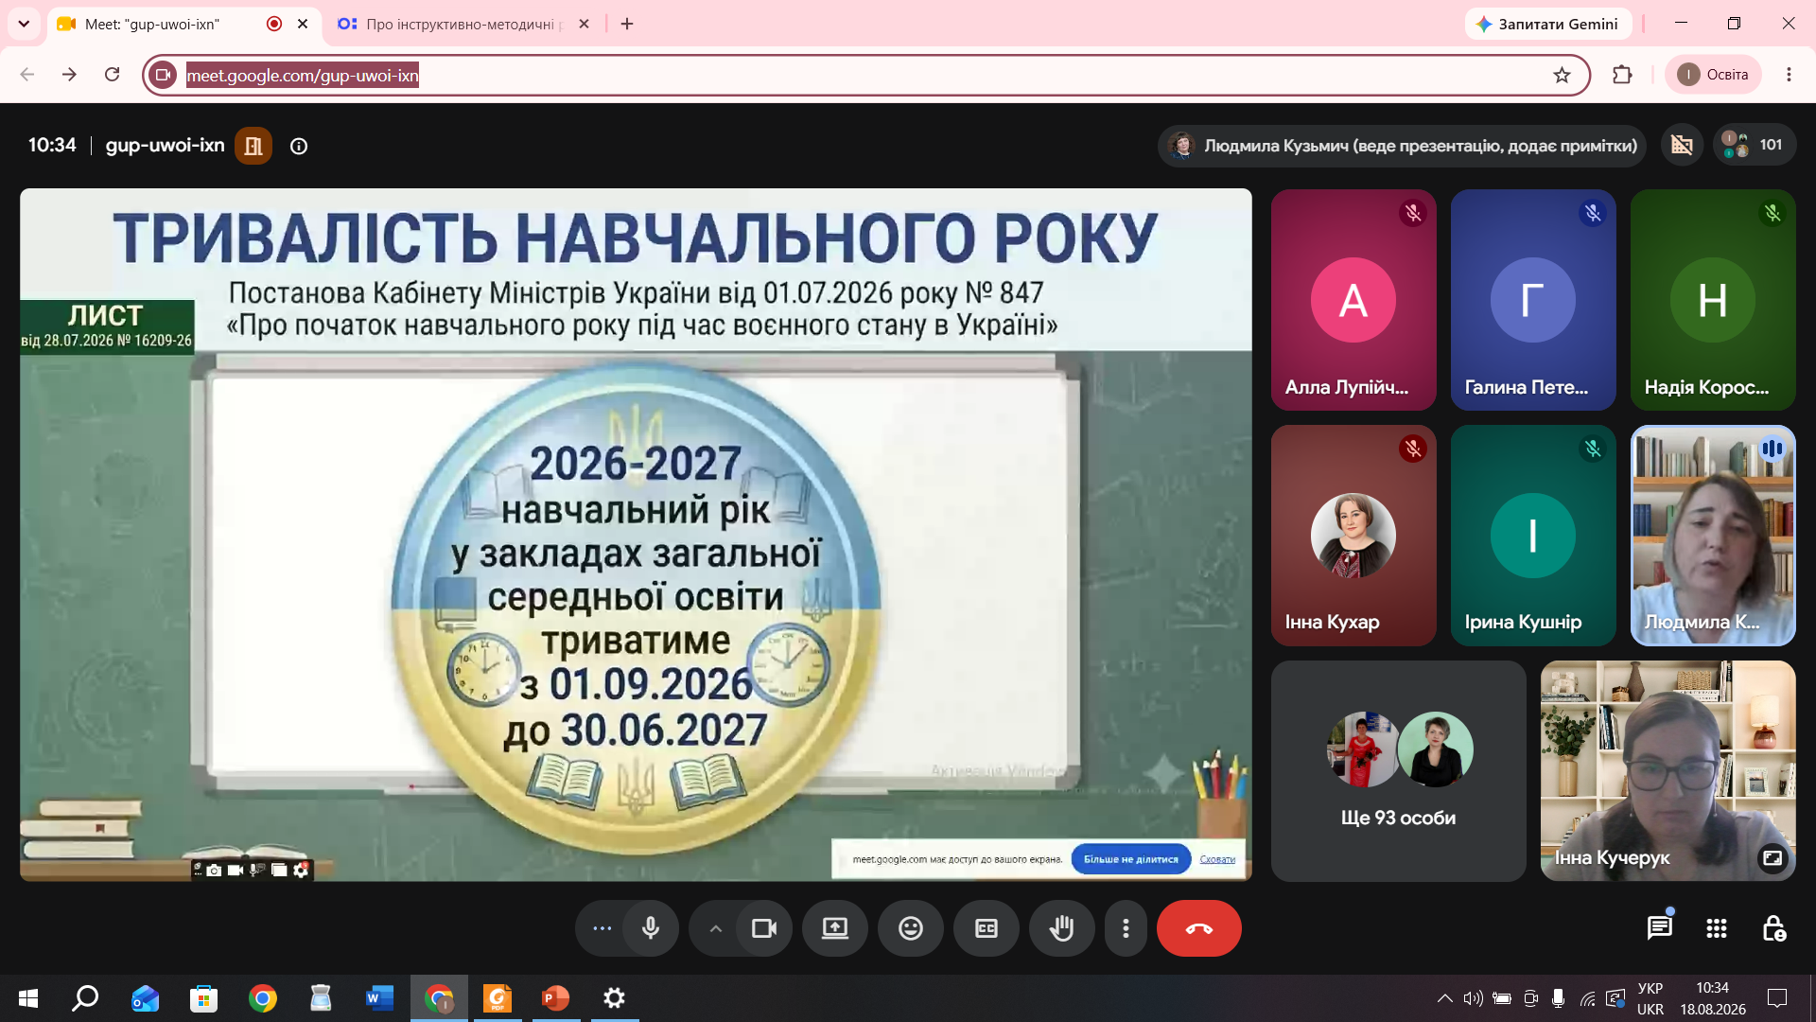The width and height of the screenshot is (1816, 1022).
Task: Show meeting details info icon
Action: 299,146
